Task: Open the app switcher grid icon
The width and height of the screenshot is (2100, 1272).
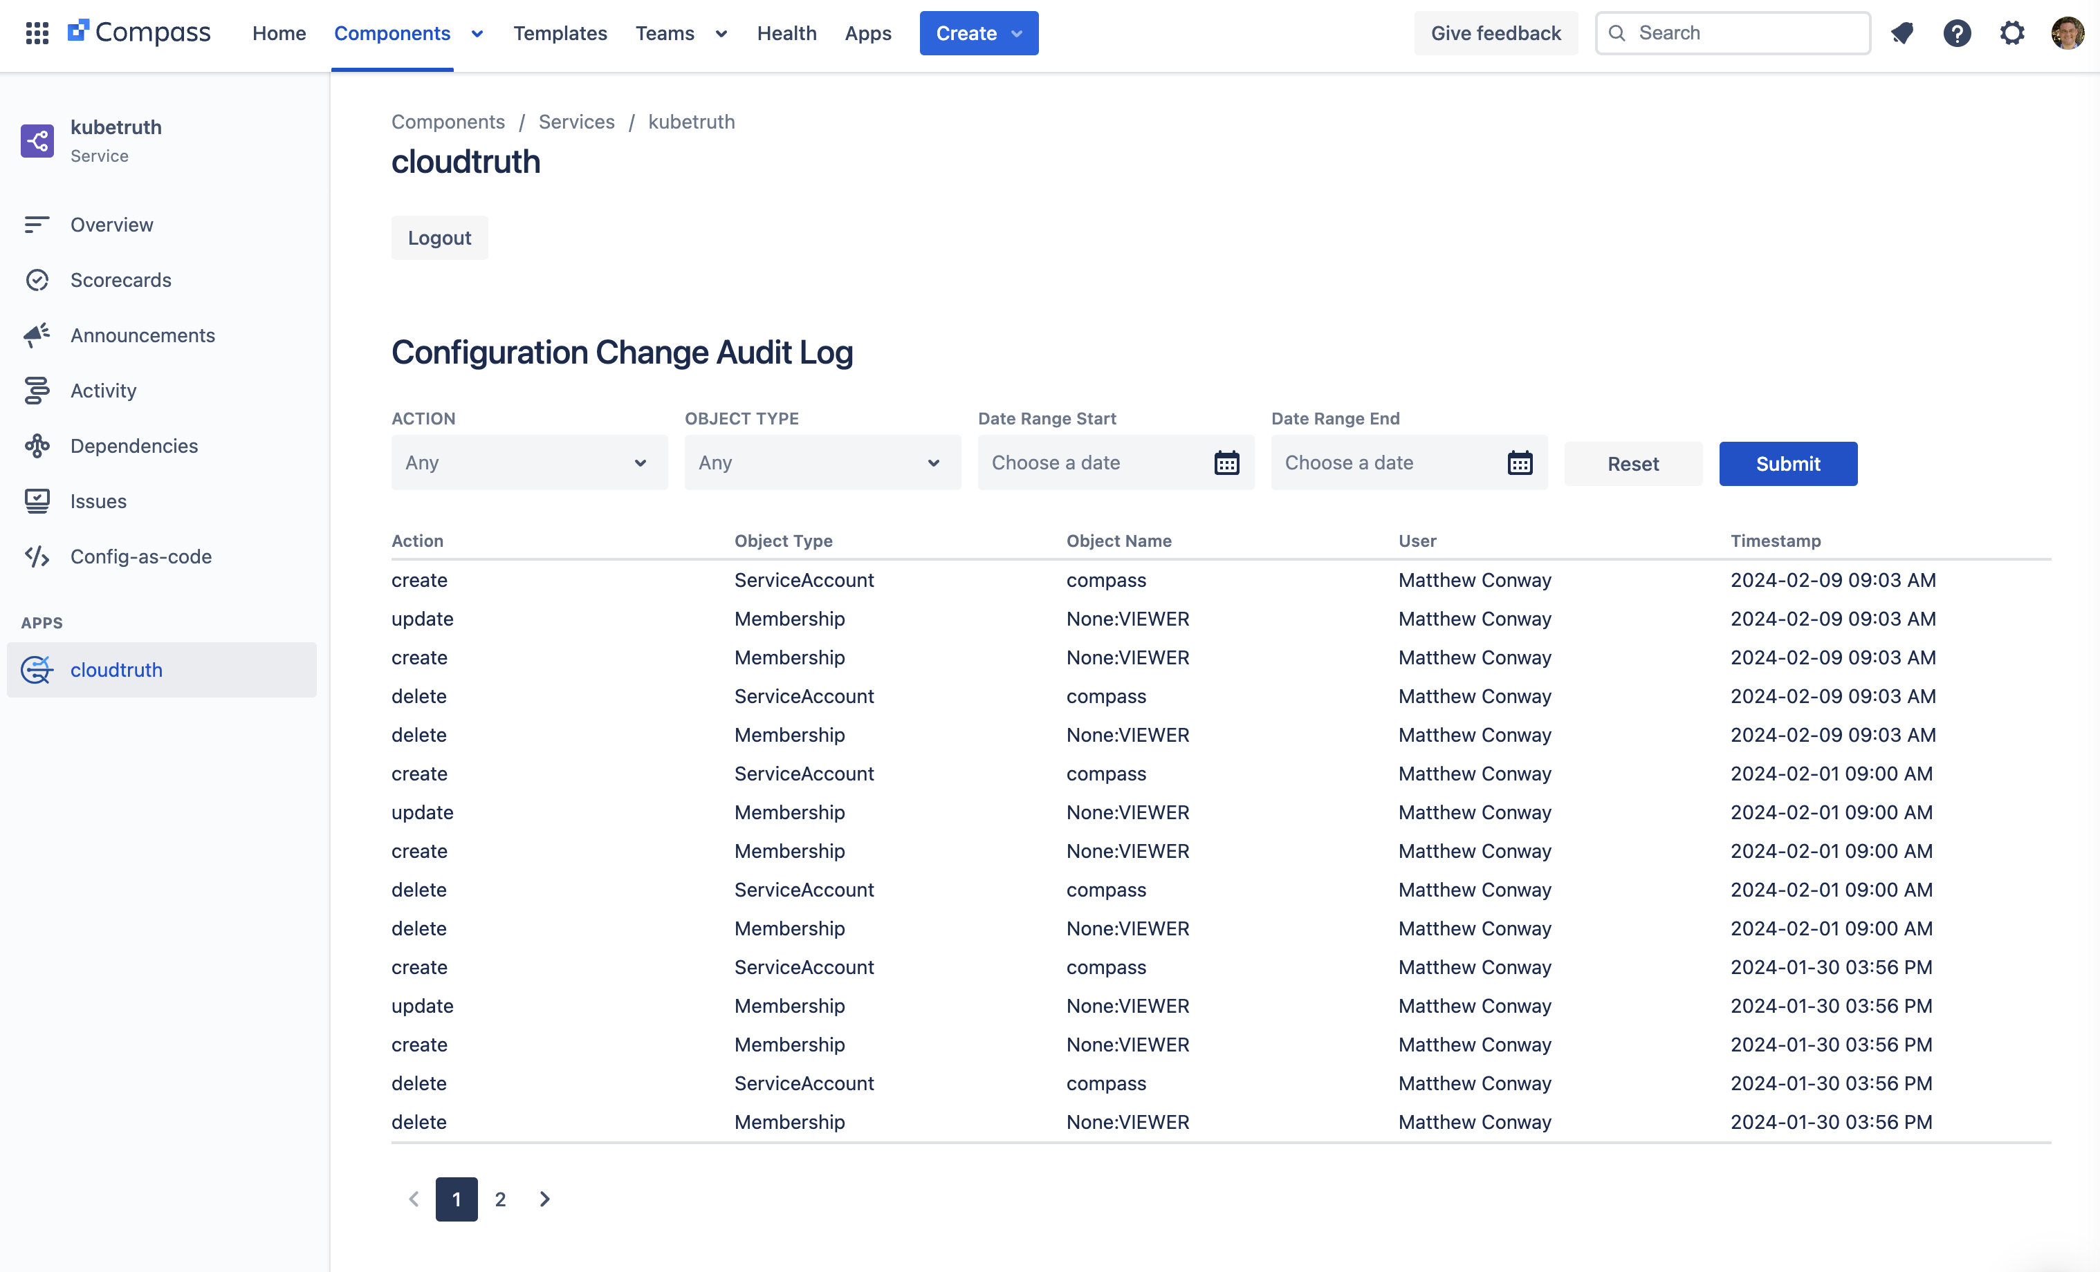Action: pyautogui.click(x=37, y=33)
